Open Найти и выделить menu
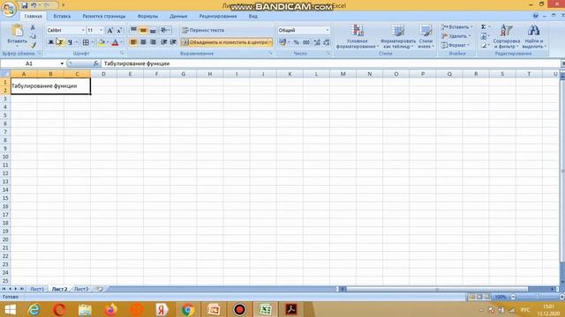This screenshot has height=317, width=565. point(533,37)
